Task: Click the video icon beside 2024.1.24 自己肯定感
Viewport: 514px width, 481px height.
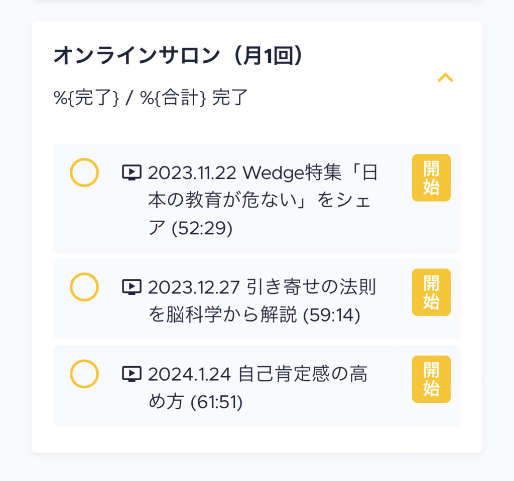Action: [x=132, y=374]
